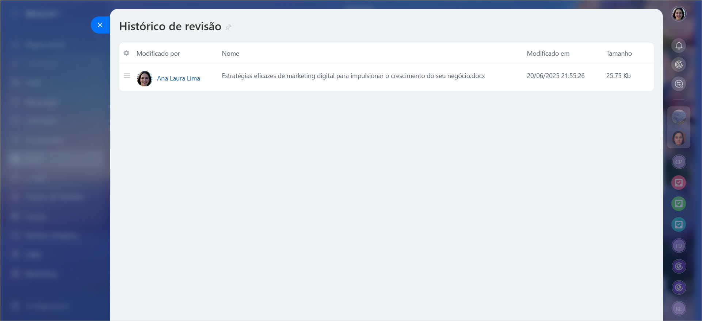Open the TD chat bubble

point(679,246)
